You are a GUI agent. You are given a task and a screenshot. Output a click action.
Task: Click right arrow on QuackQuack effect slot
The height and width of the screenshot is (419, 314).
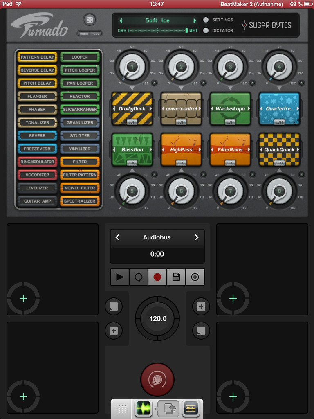[298, 150]
